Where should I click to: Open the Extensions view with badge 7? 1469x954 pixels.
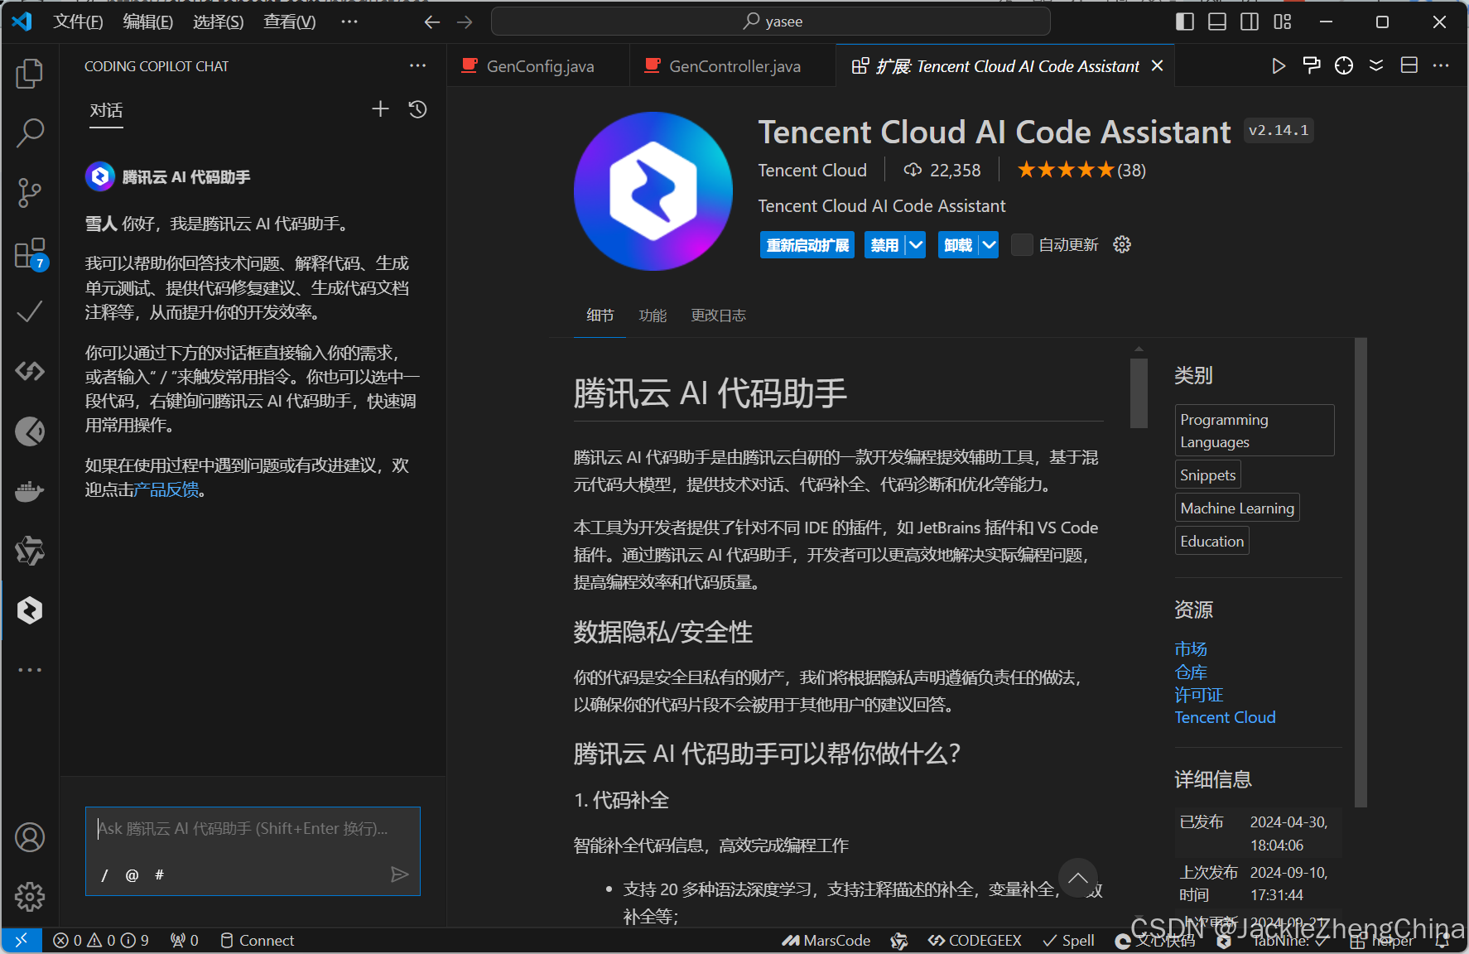click(30, 253)
